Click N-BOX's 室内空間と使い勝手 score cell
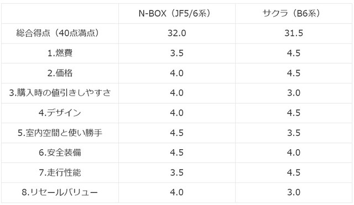The height and width of the screenshot is (205, 354). click(x=177, y=133)
